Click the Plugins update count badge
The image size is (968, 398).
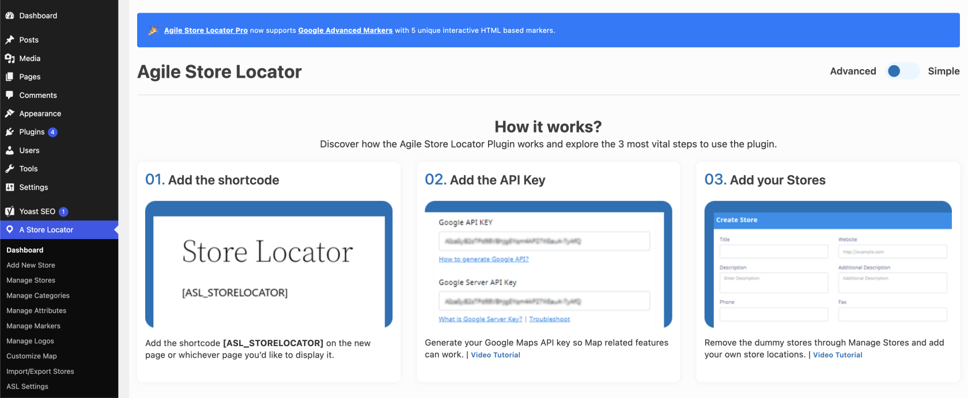coord(52,132)
